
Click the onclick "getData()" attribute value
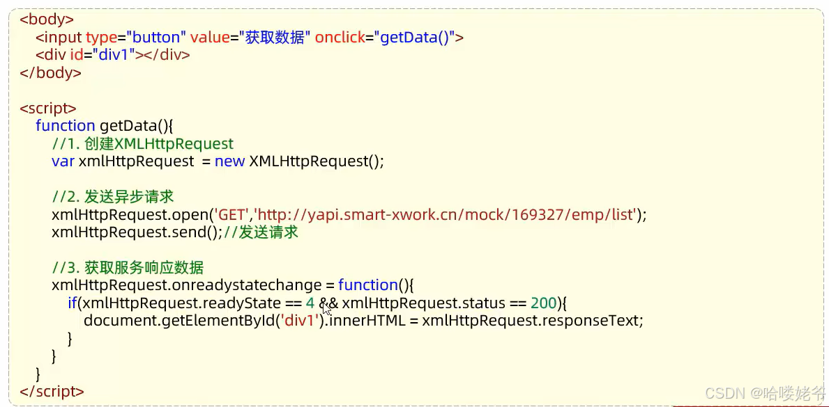pyautogui.click(x=414, y=38)
